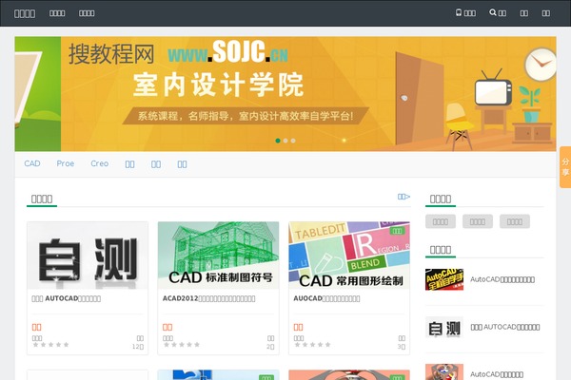This screenshot has width=571, height=380.
Task: Open the CAD 常用图形绘制 course thumbnail
Action: tap(349, 256)
